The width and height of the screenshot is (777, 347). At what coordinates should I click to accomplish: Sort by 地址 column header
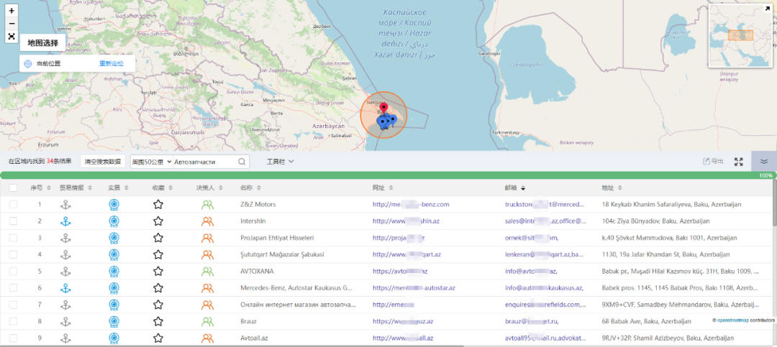pyautogui.click(x=612, y=188)
